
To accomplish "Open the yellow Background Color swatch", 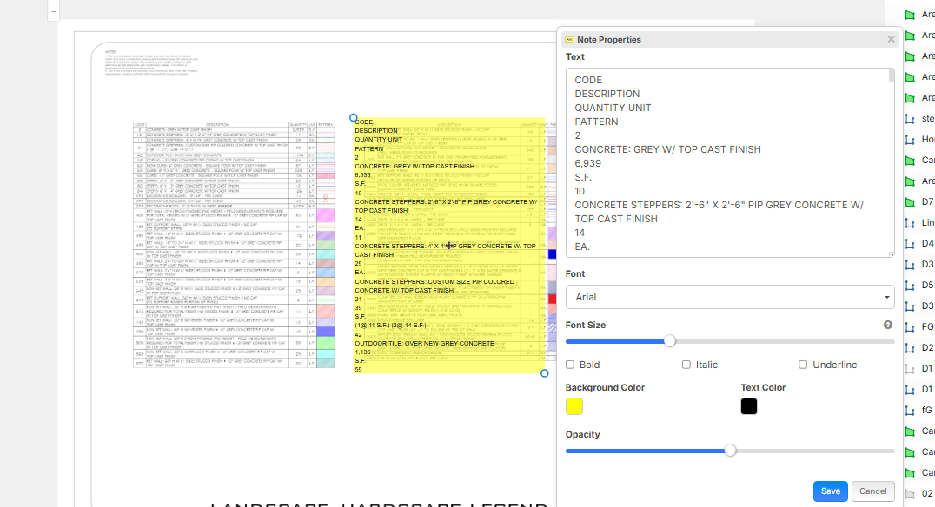I will pos(574,406).
